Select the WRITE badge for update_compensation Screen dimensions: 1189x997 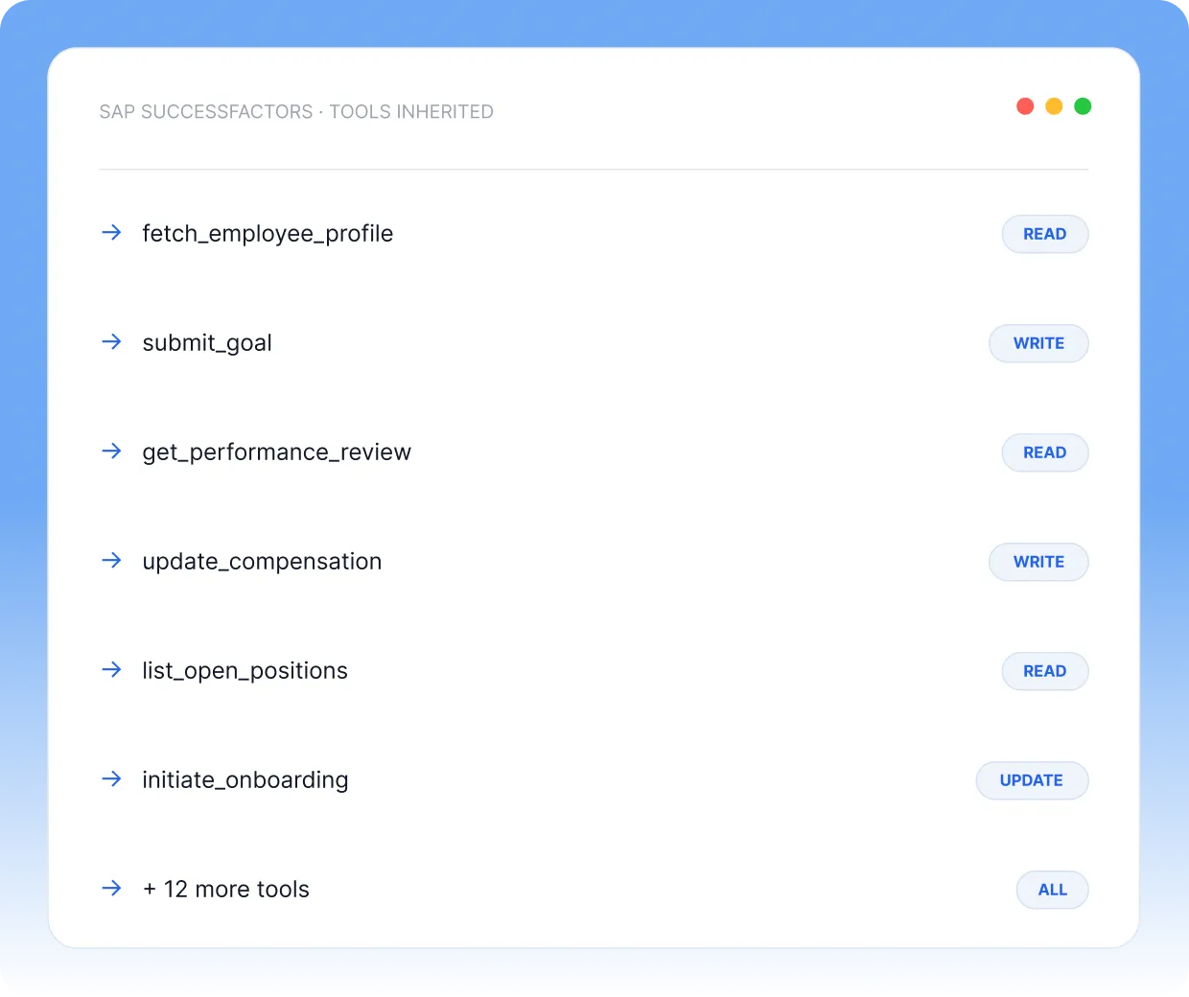point(1038,562)
